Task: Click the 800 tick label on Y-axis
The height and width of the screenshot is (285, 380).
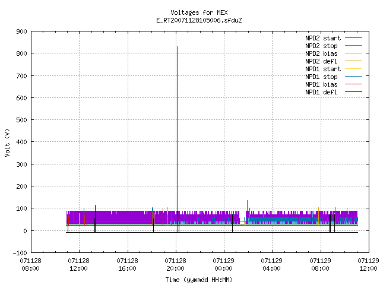Action: pos(21,53)
